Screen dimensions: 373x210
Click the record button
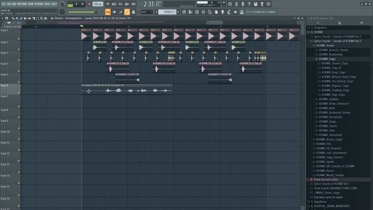click(x=89, y=4)
